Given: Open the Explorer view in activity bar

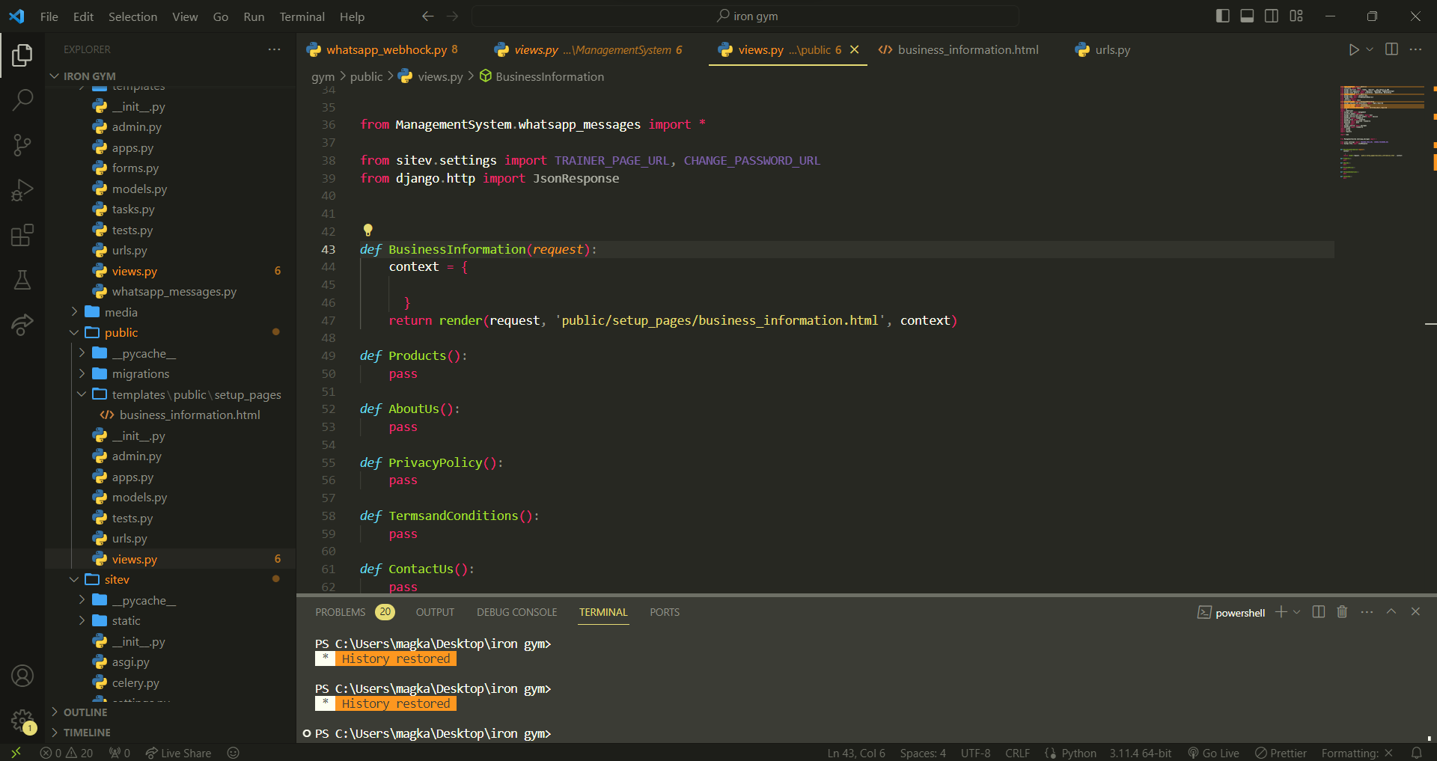Looking at the screenshot, I should [22, 55].
